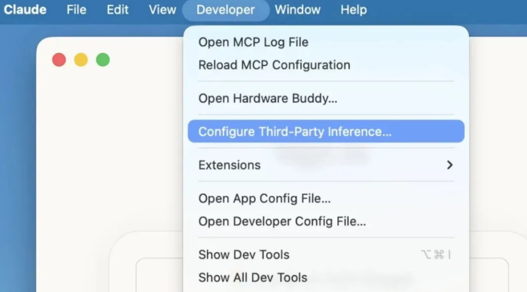Open the View menu

162,10
